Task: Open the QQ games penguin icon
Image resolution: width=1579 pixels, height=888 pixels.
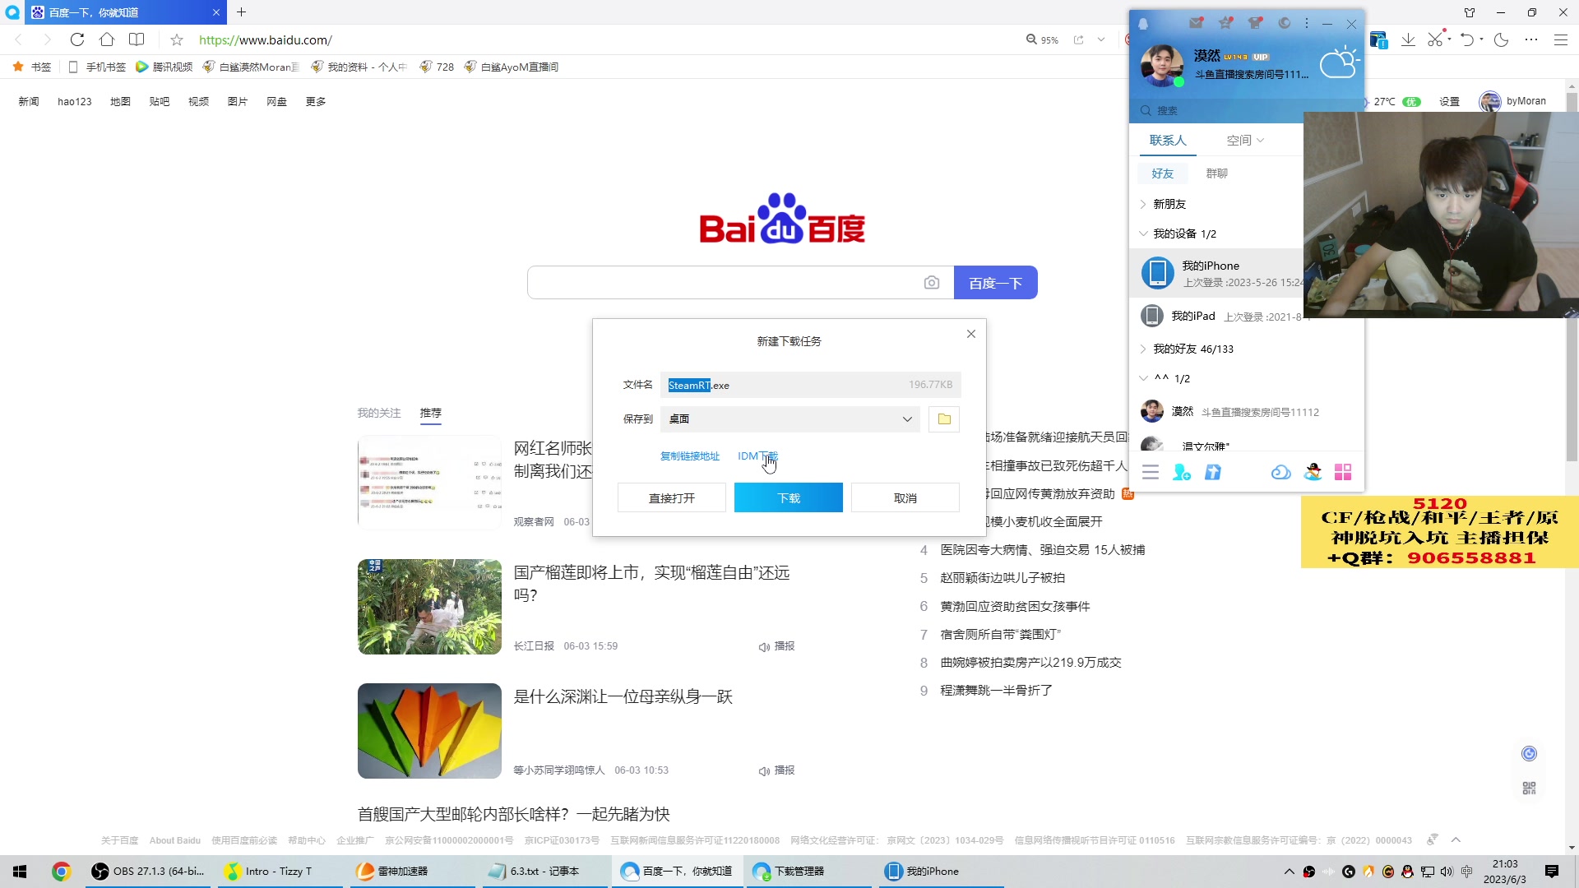Action: point(1313,472)
